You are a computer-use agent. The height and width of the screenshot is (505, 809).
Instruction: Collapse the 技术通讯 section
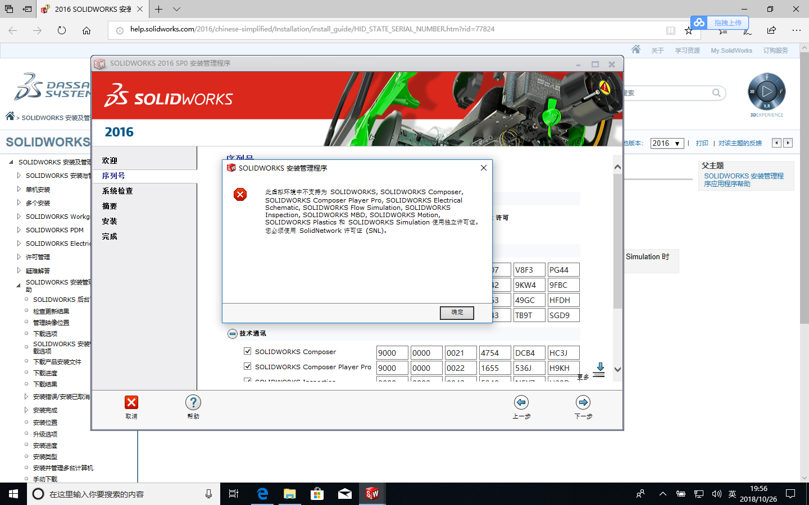[233, 334]
